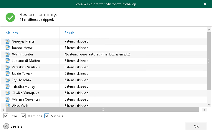This screenshot has height=132, width=212.
Task: Sort by the Mailbox column header
Action: [x=12, y=33]
